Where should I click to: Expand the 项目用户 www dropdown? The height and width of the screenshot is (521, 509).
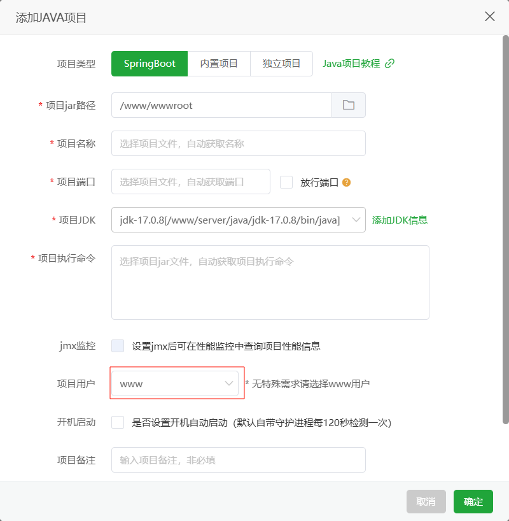coord(175,383)
